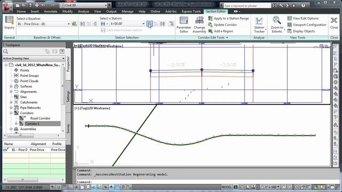Open the Home ribbon tab
The image size is (342, 192).
21,11
